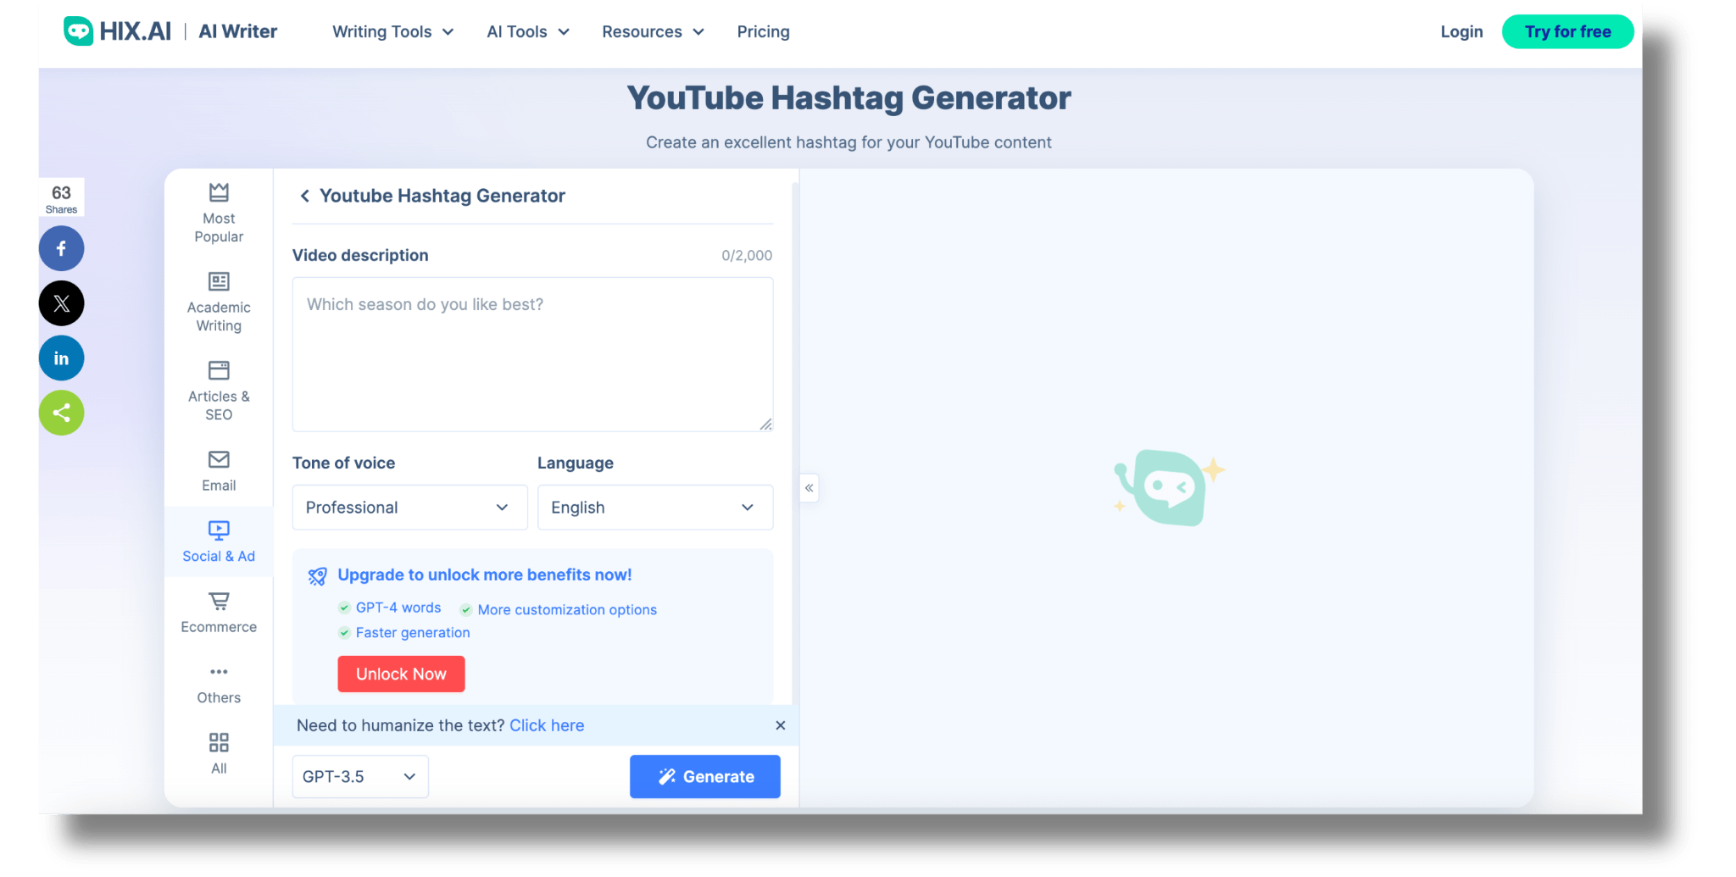Click the HIX.AI logo icon
This screenshot has height=877, width=1736.
click(x=79, y=31)
